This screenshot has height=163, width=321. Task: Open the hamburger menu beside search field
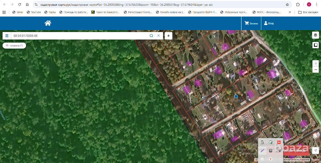7,36
